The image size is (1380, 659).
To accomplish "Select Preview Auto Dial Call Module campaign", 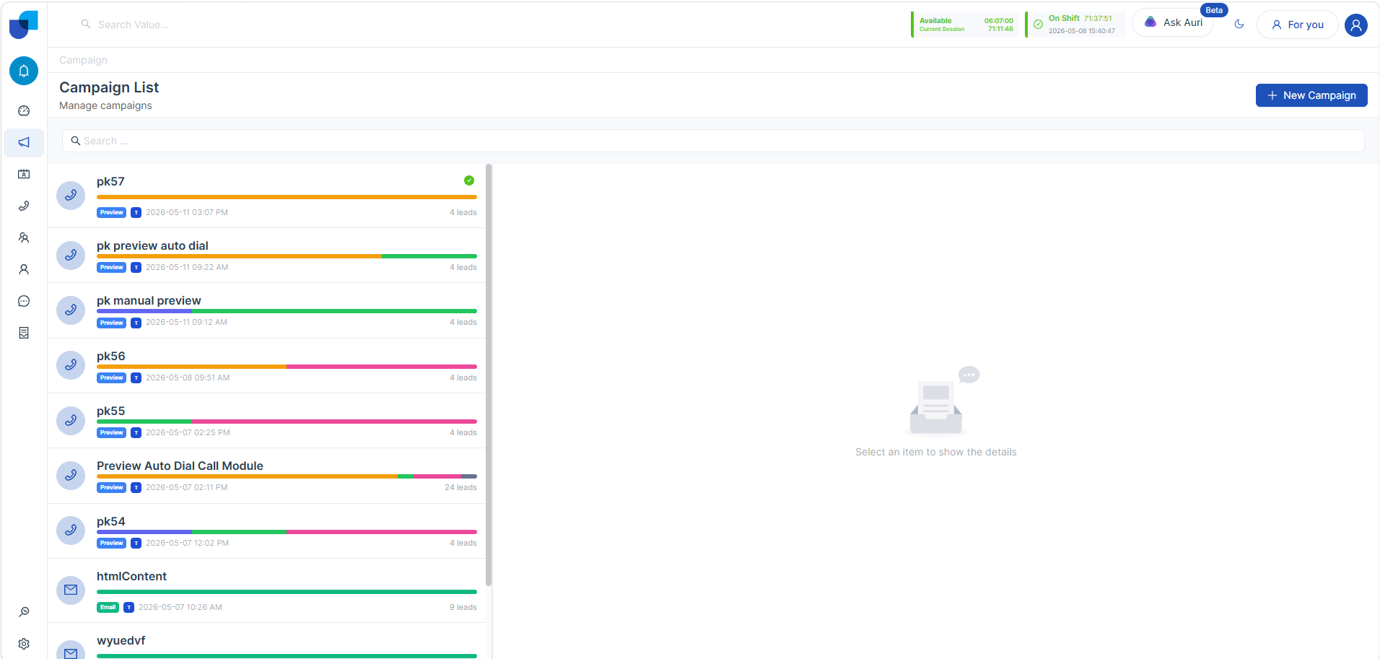I will (267, 476).
